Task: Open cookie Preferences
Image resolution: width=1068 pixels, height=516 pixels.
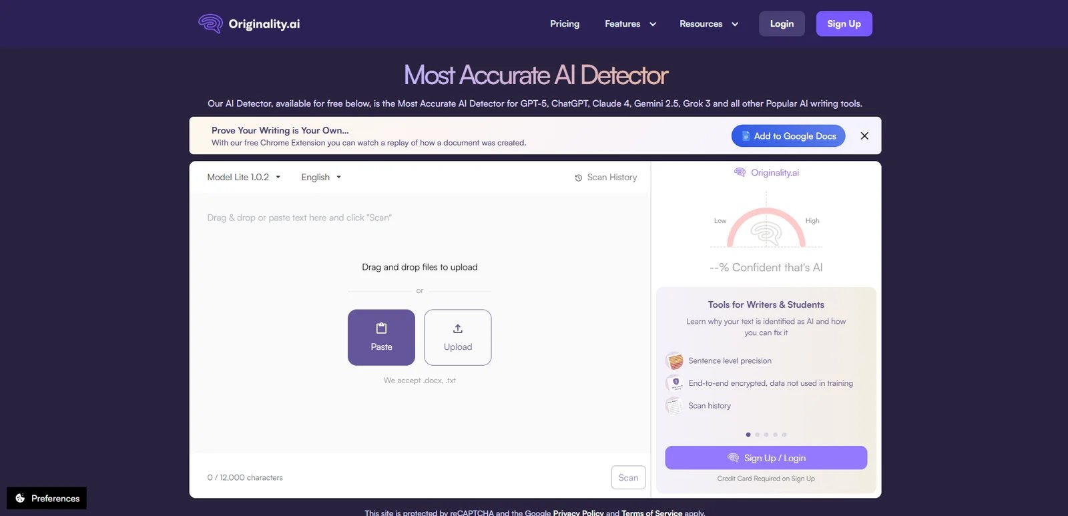Action: (47, 498)
